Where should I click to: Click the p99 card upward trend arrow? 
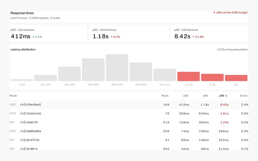pyautogui.click(x=193, y=37)
